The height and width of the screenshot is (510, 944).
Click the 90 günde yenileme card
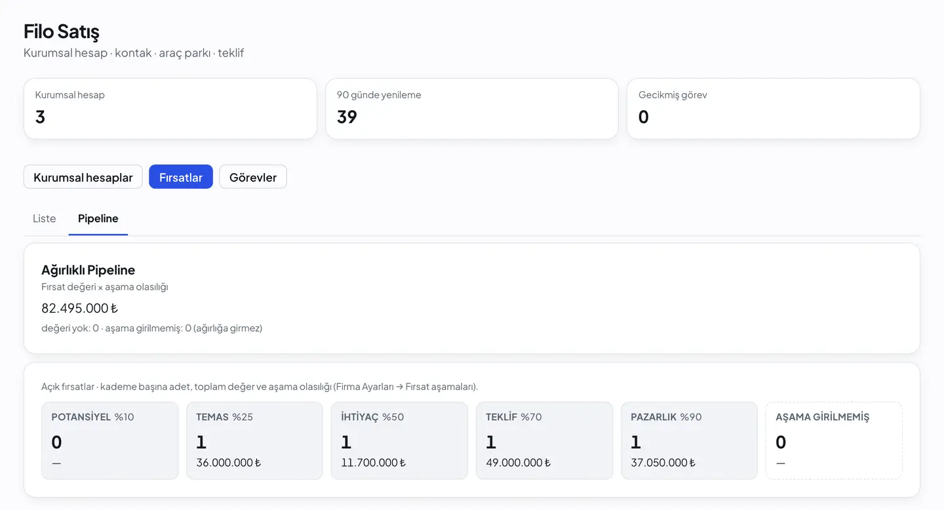tap(472, 109)
